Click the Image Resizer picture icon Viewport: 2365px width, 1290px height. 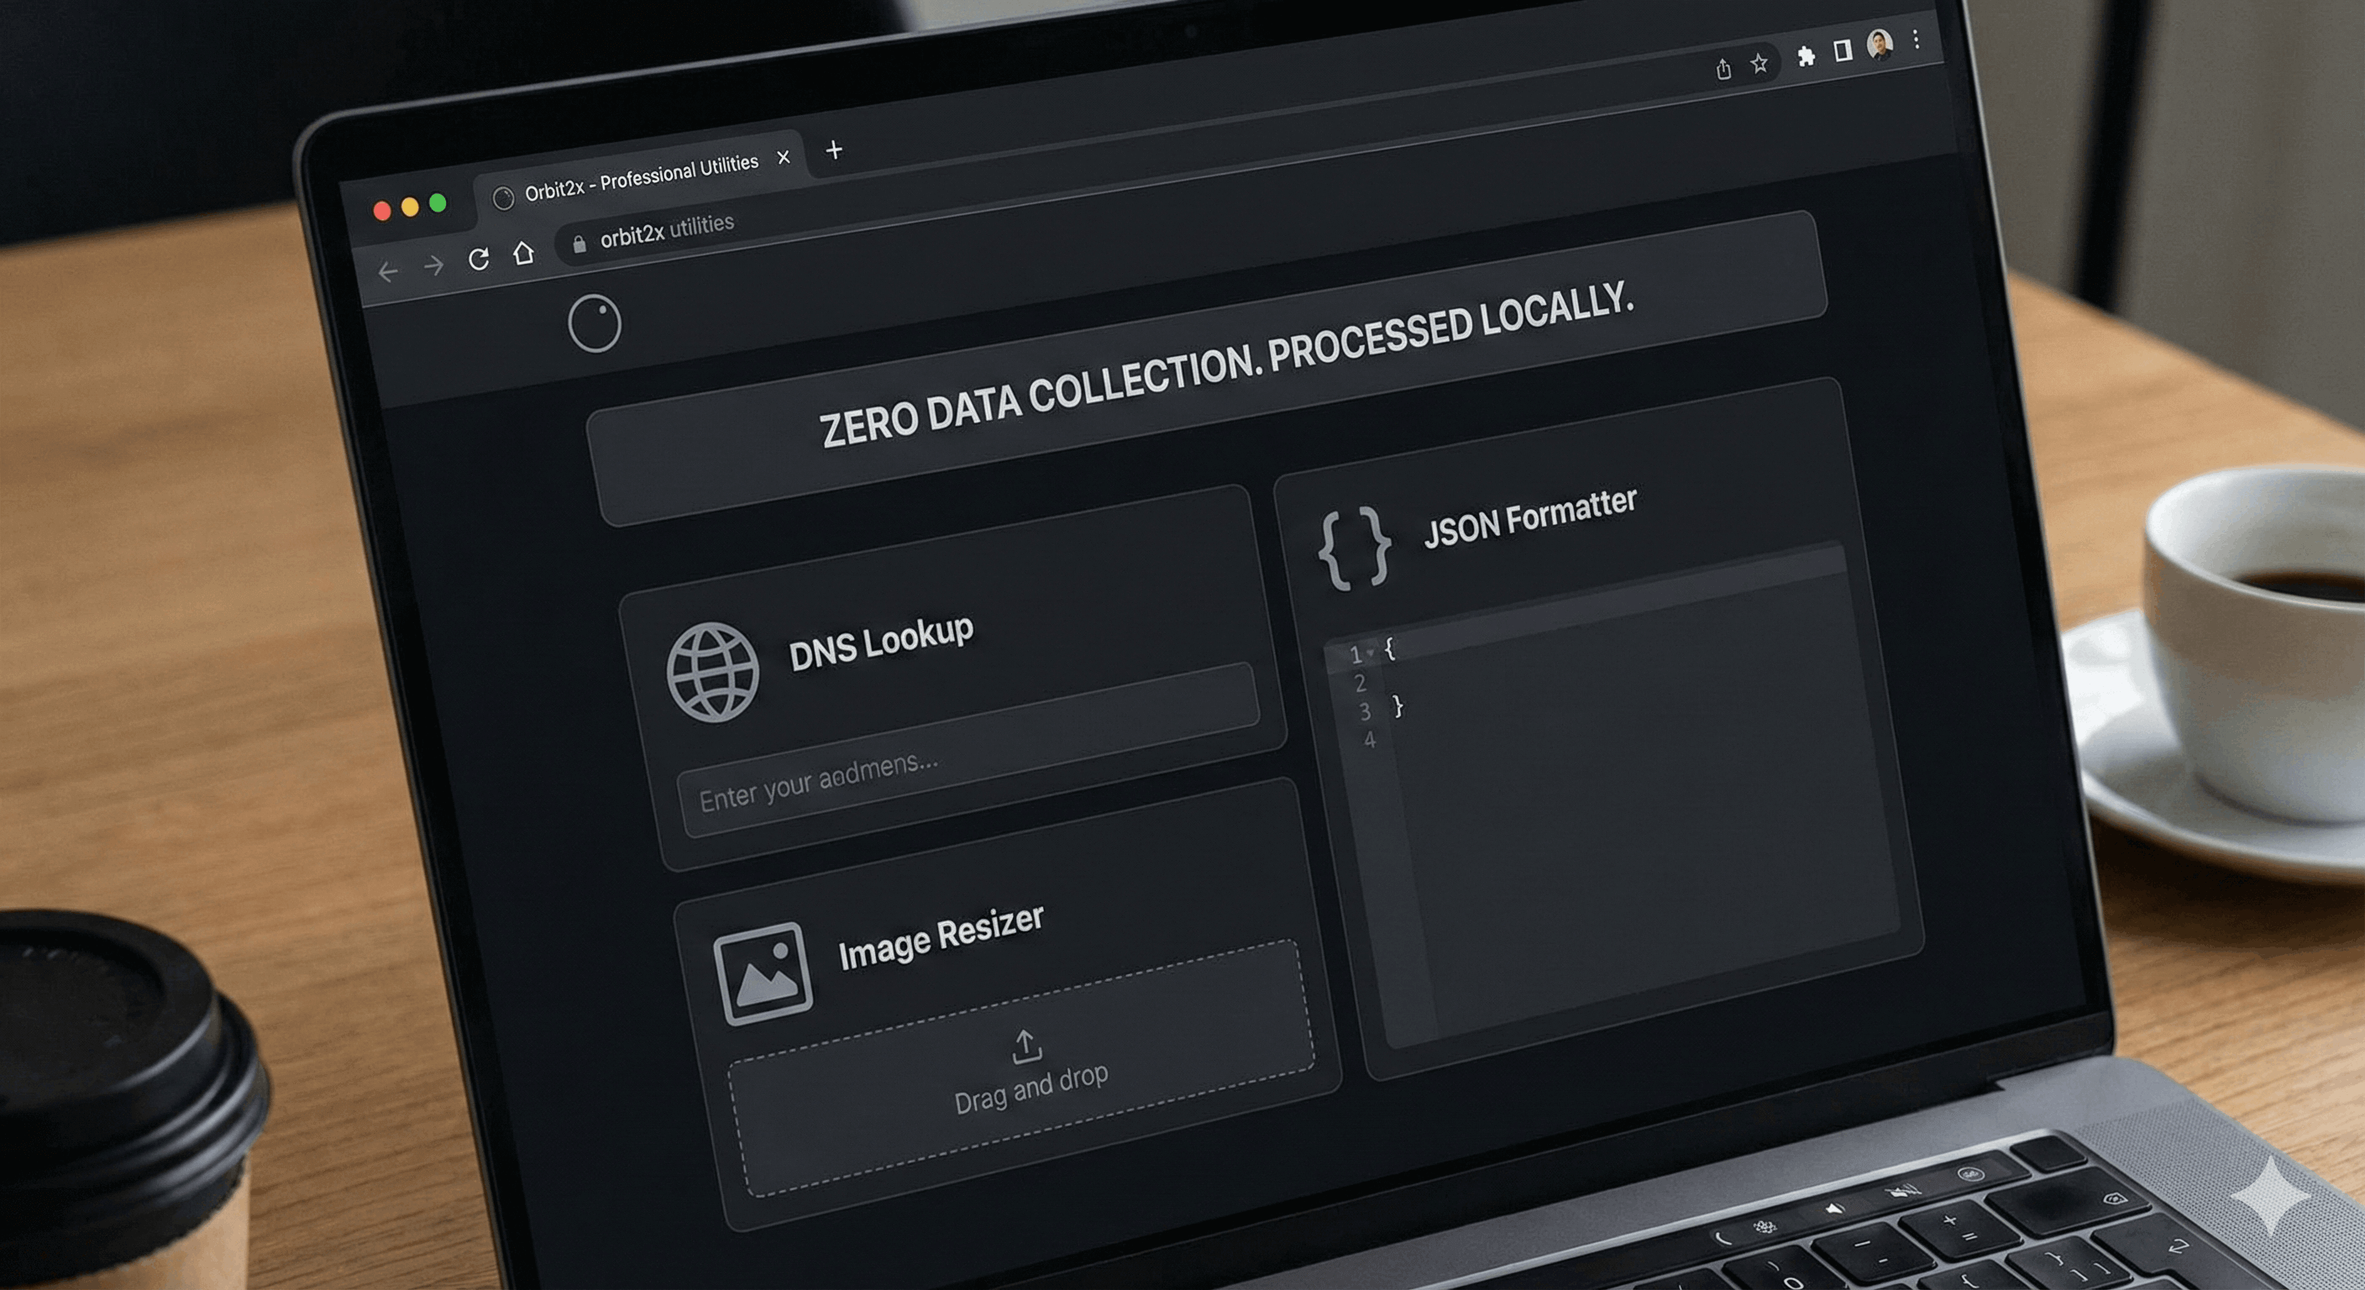click(763, 973)
